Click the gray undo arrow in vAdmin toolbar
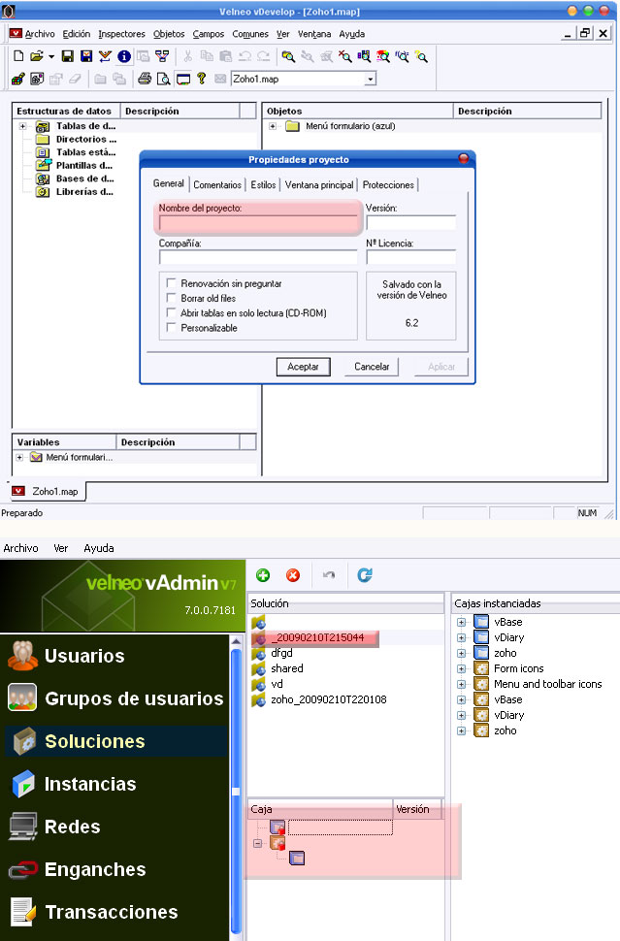620x941 pixels. coord(329,575)
